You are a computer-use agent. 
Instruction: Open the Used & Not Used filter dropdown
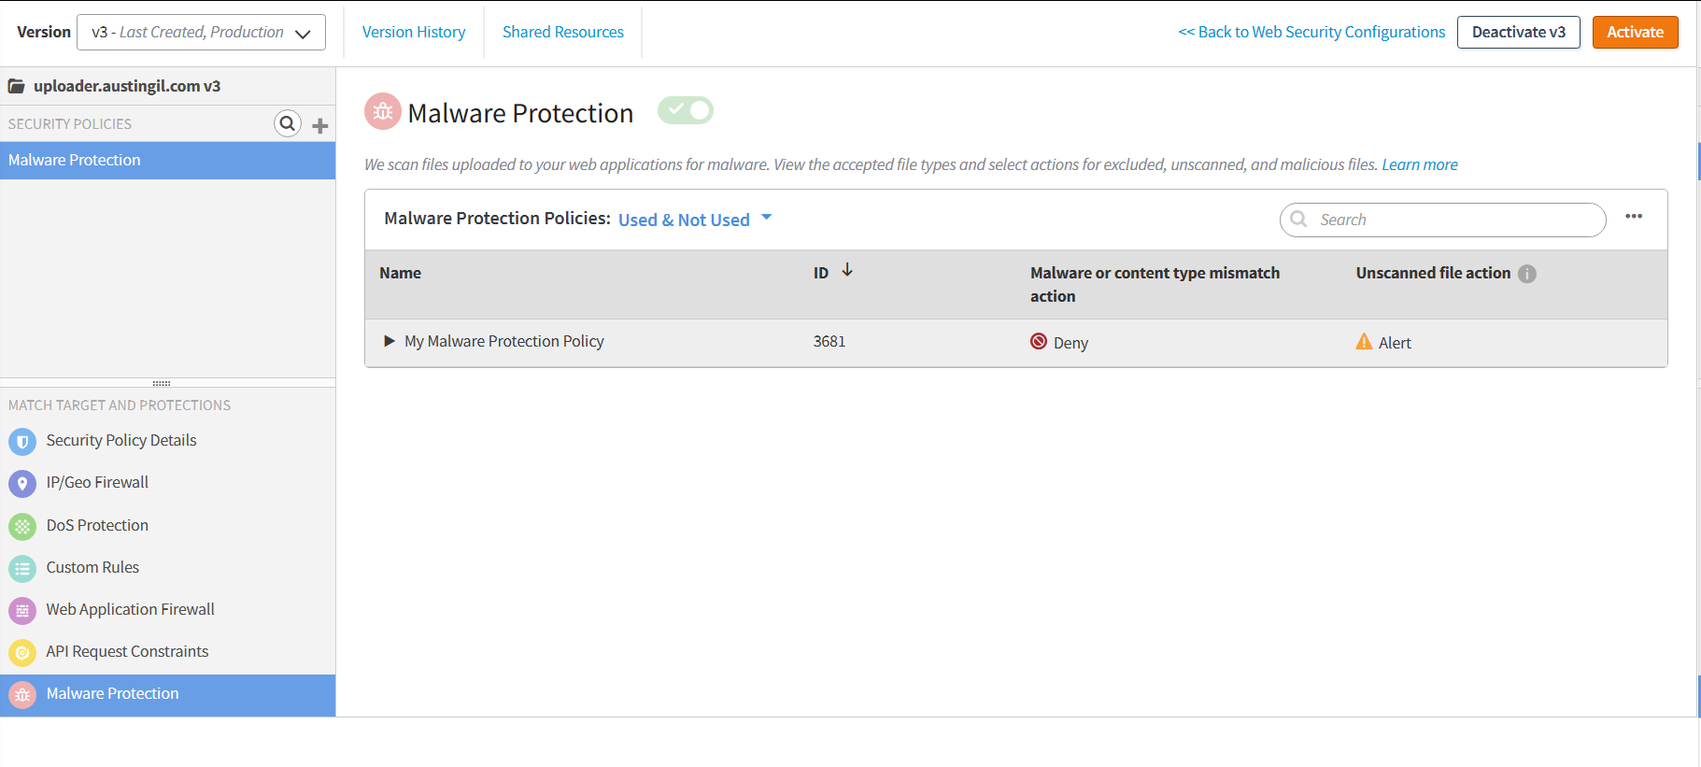(695, 220)
